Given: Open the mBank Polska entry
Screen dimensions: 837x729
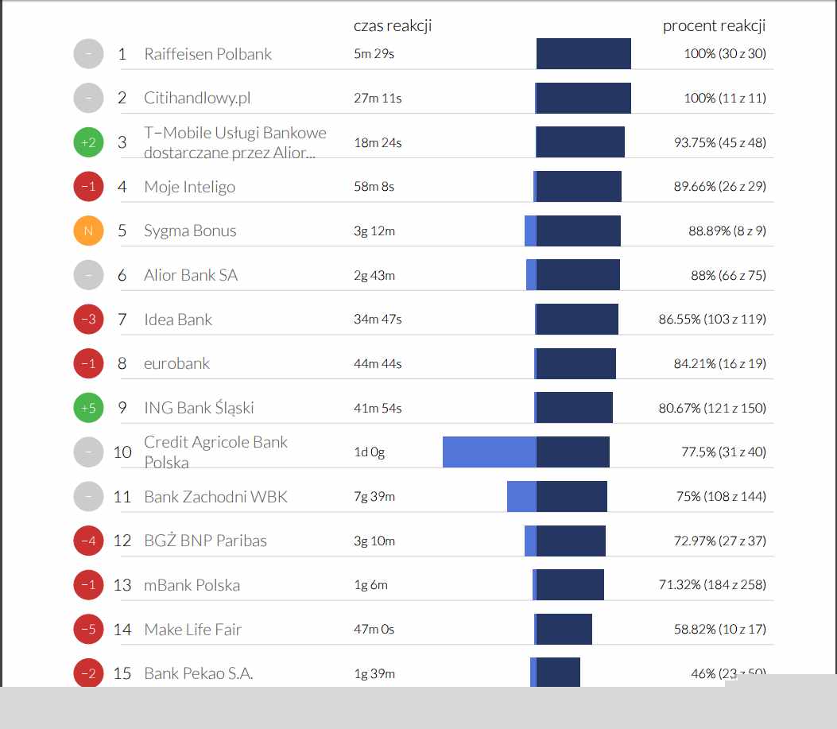Looking at the screenshot, I should coord(192,585).
